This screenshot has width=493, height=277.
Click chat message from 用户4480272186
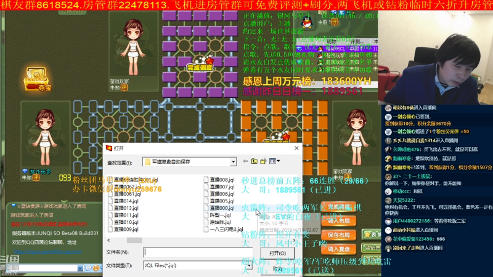tap(425, 221)
